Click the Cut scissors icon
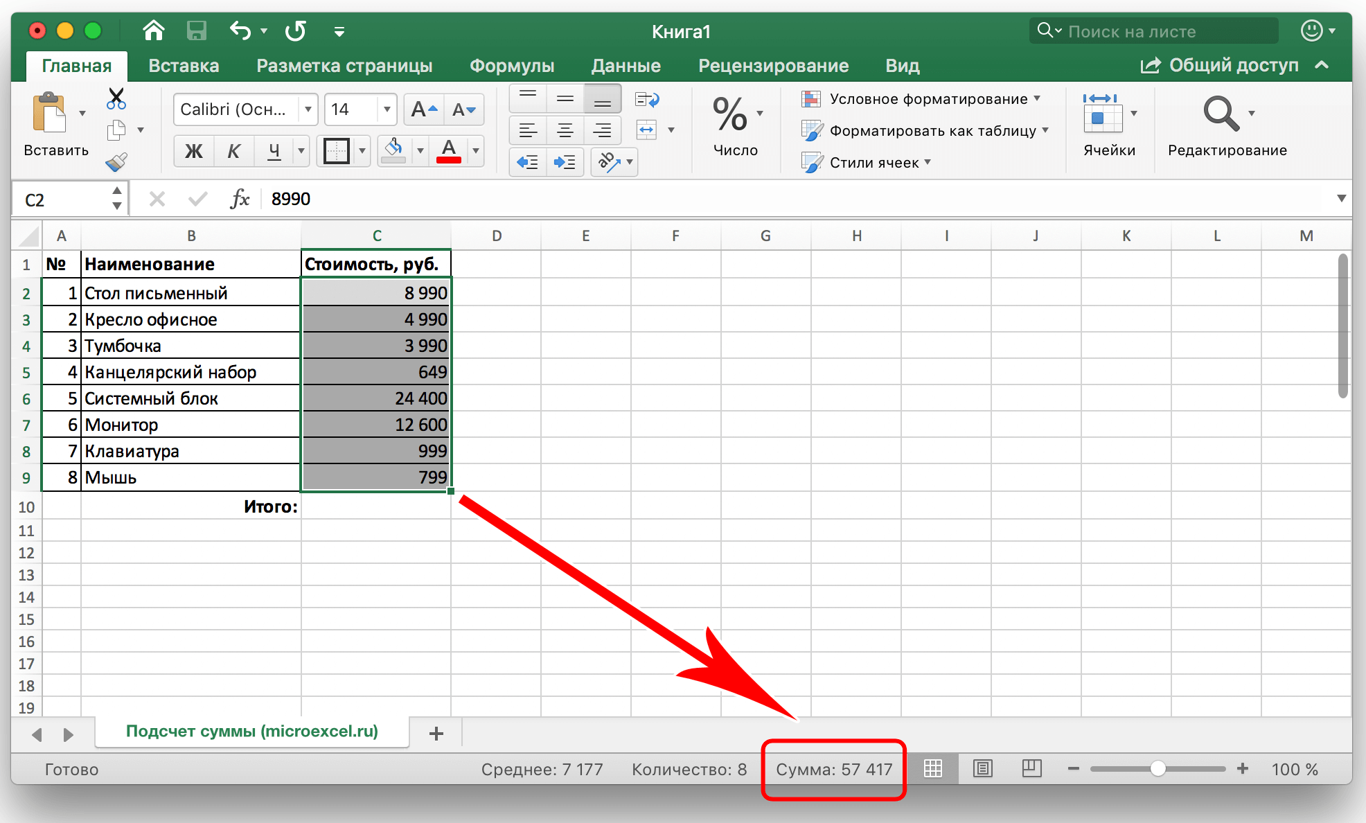This screenshot has height=823, width=1366. coord(116,98)
